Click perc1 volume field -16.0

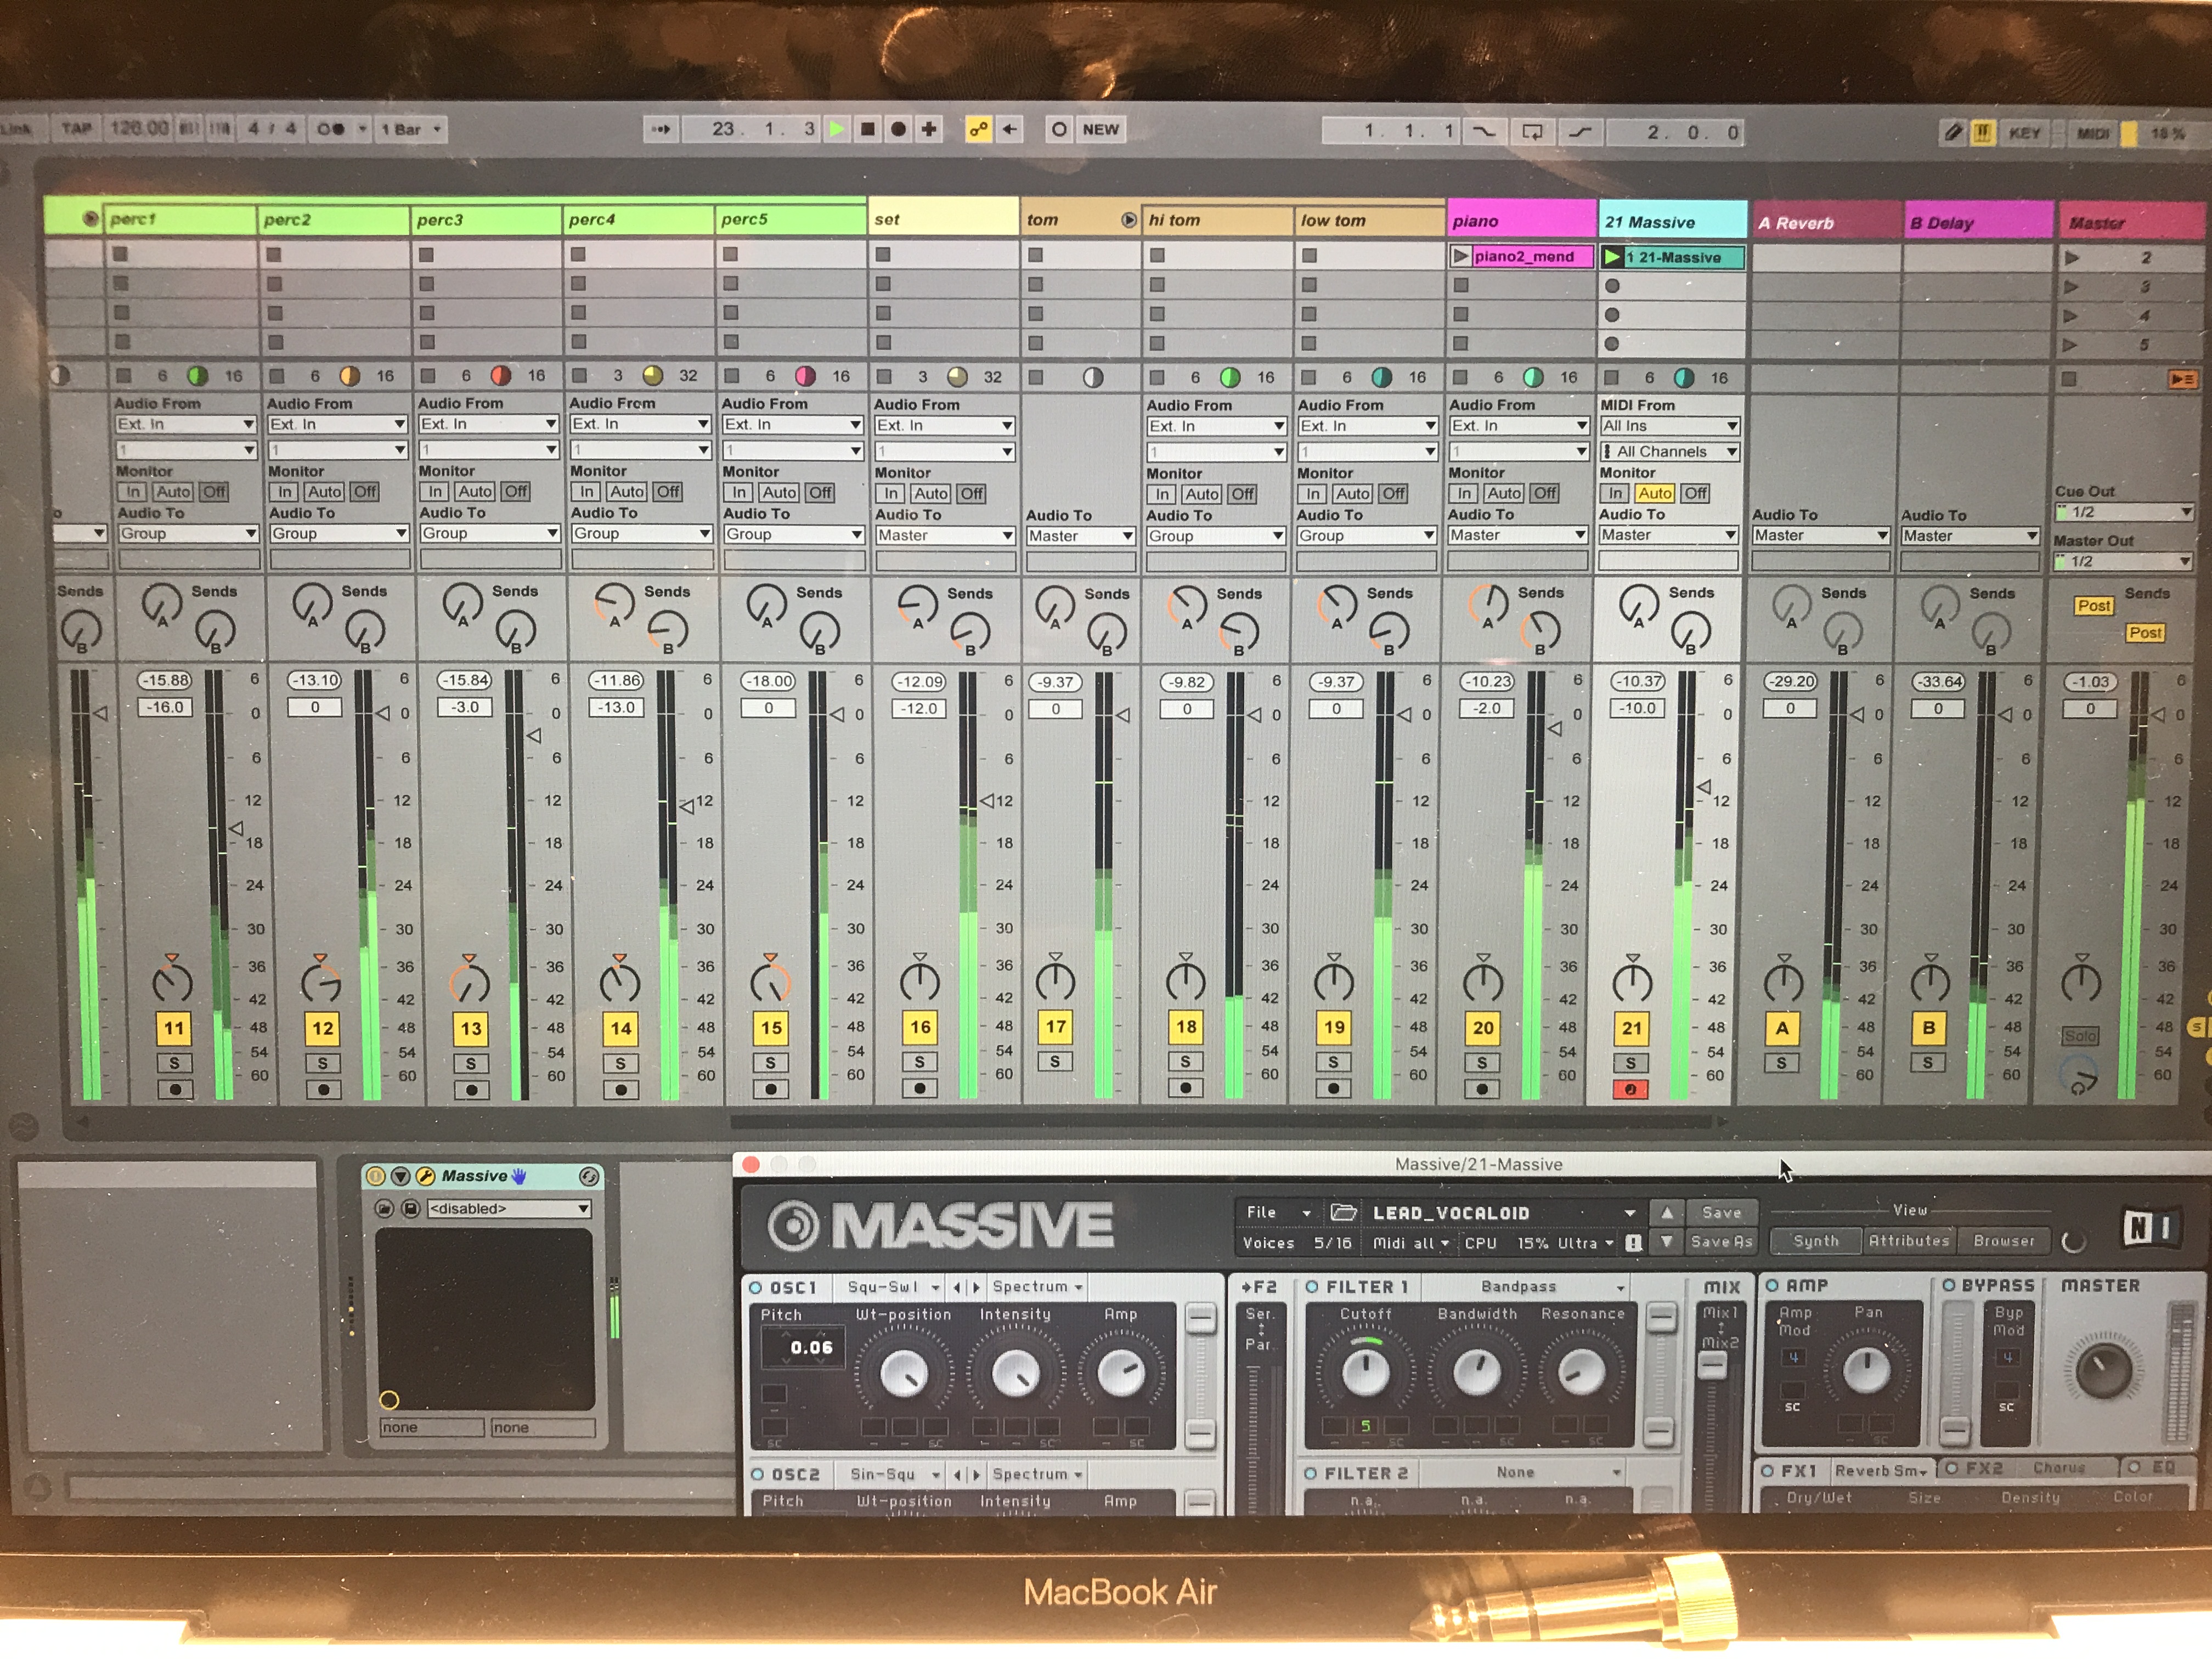point(166,707)
